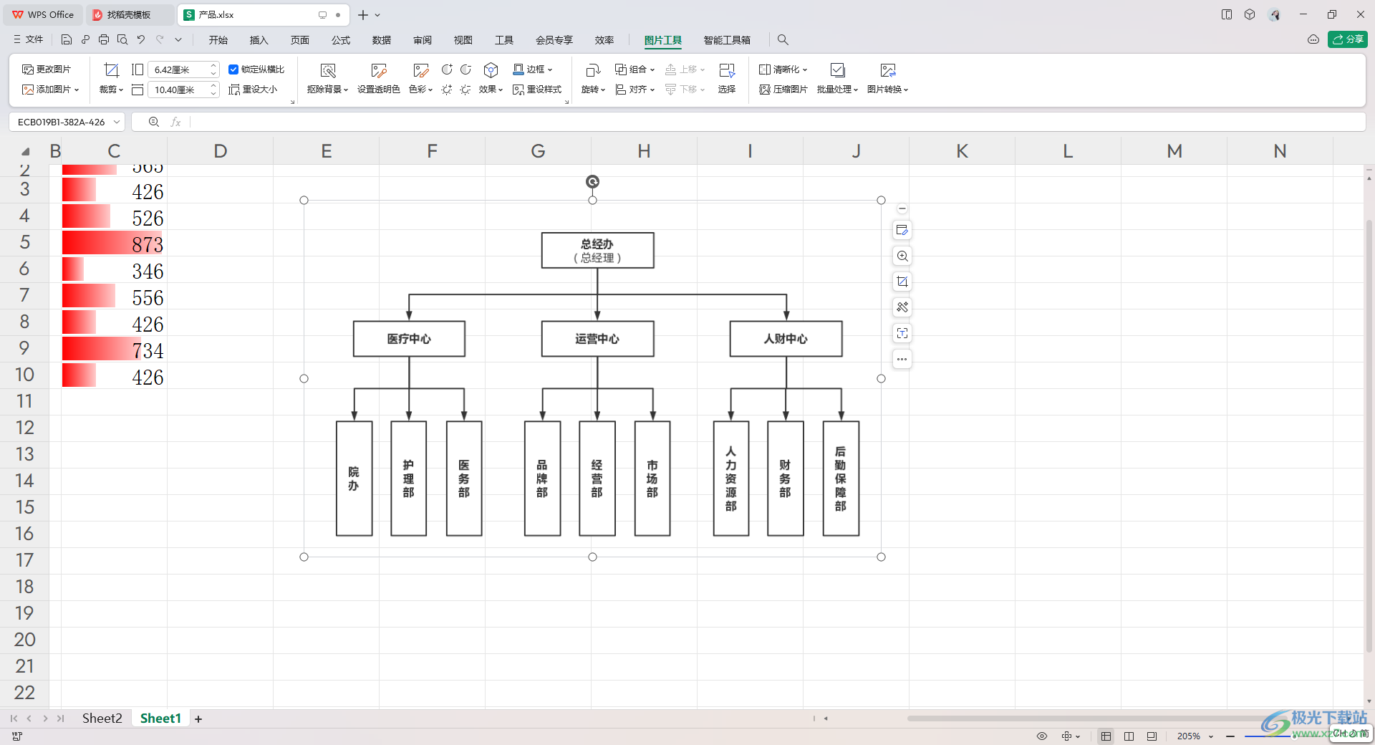Expand the name box dropdown arrow
This screenshot has height=745, width=1375.
point(117,122)
